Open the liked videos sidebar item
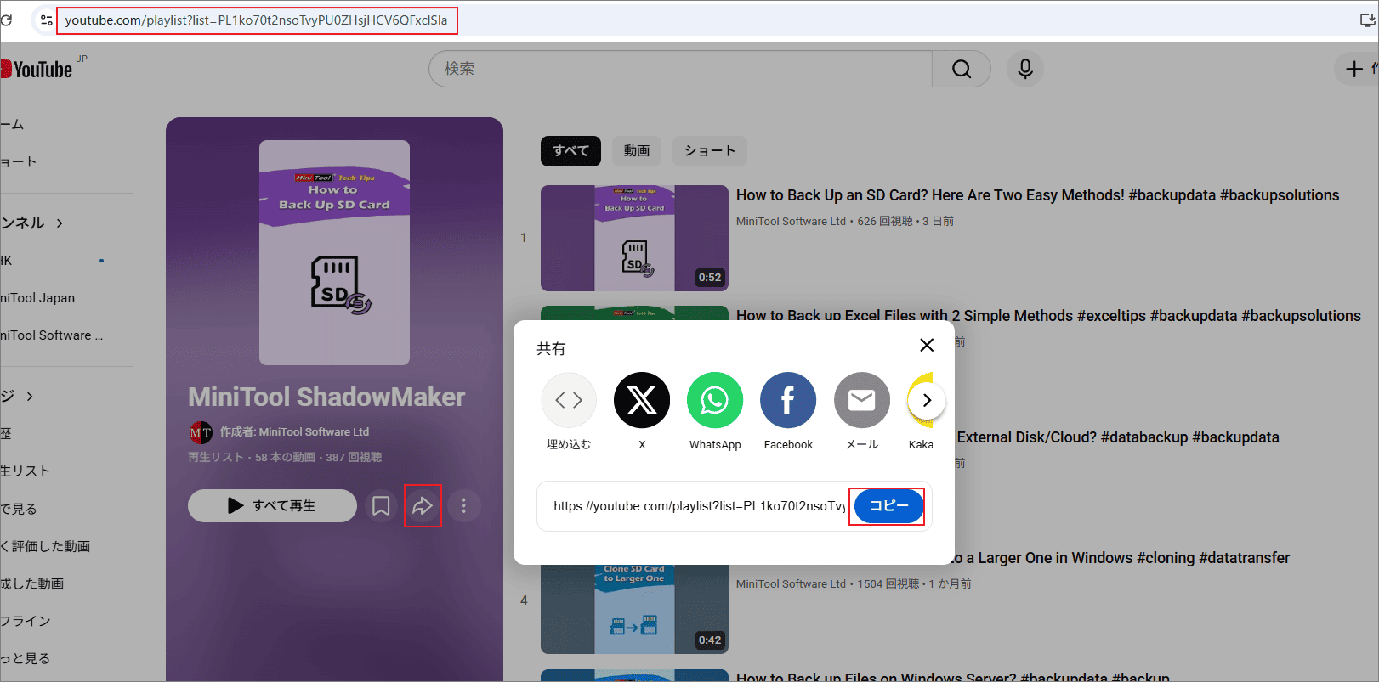 click(45, 546)
